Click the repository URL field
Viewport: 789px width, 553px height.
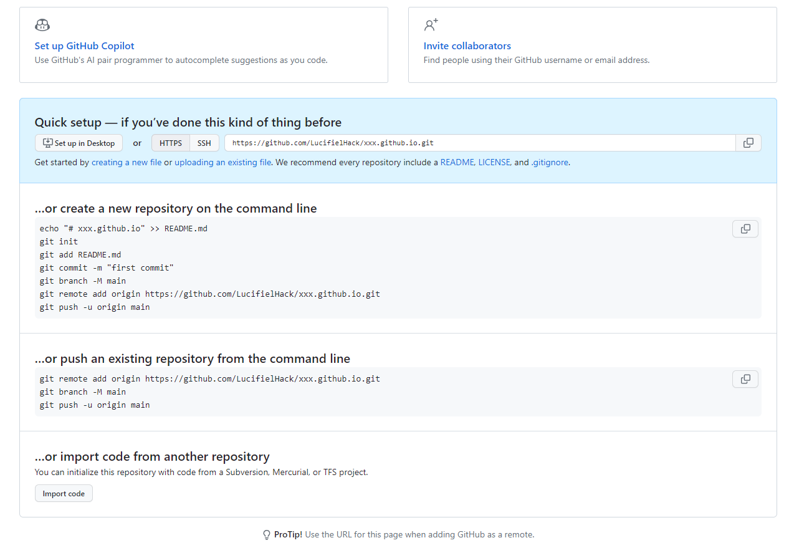pos(480,143)
